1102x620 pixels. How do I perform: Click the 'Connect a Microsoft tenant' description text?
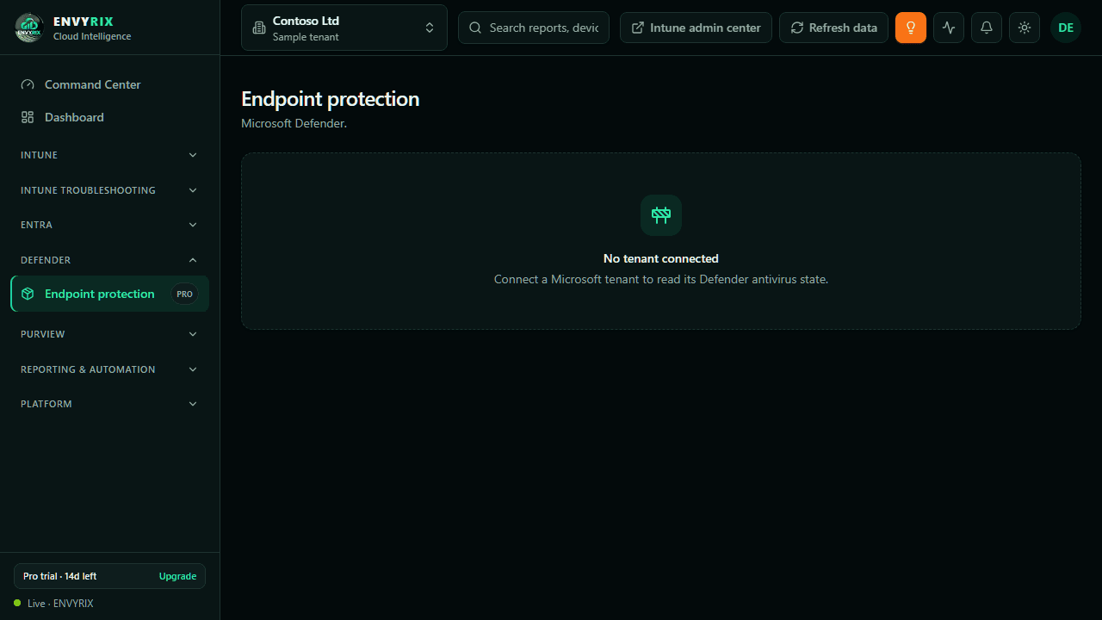pos(661,279)
